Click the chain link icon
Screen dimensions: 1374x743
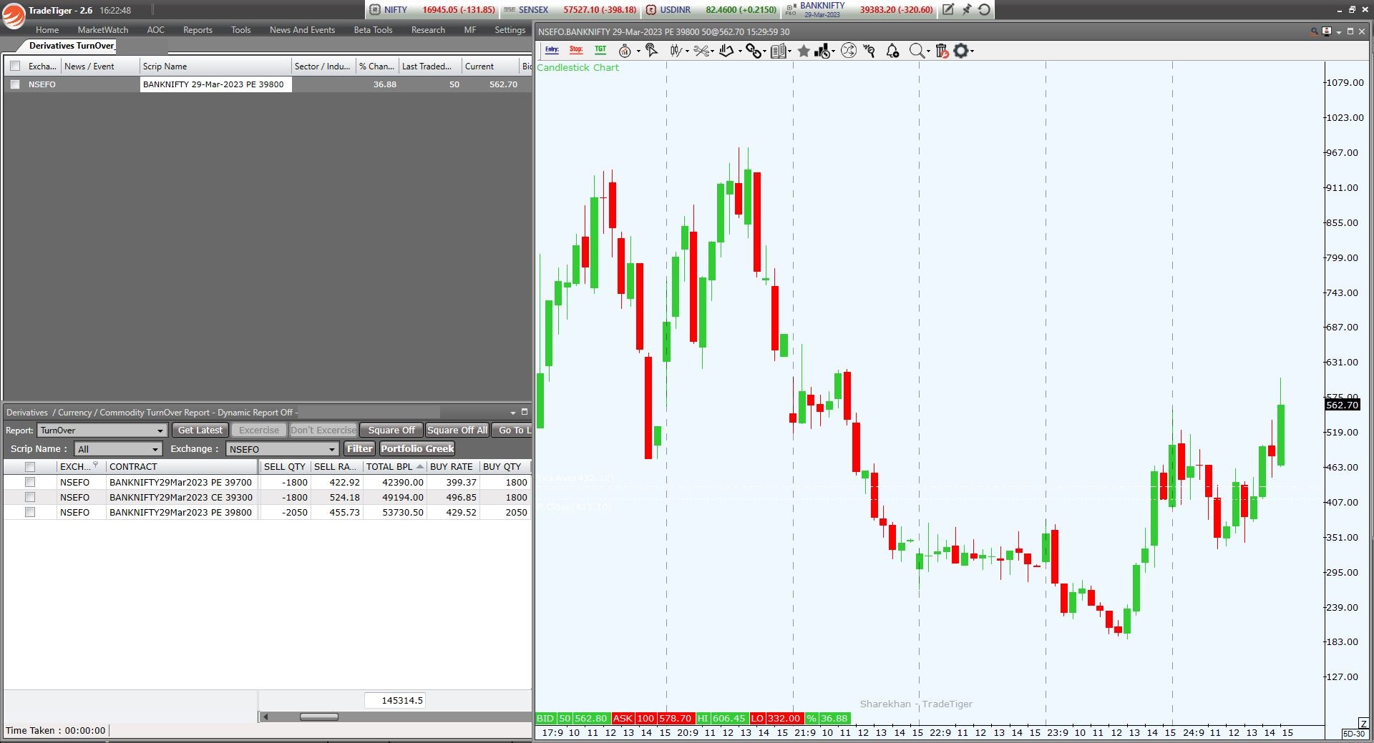753,51
